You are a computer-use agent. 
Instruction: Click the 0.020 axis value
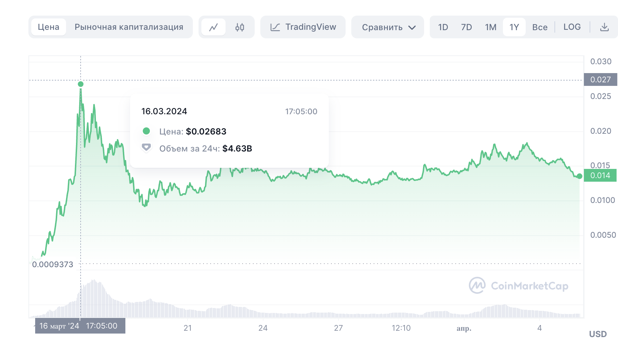[x=601, y=131]
